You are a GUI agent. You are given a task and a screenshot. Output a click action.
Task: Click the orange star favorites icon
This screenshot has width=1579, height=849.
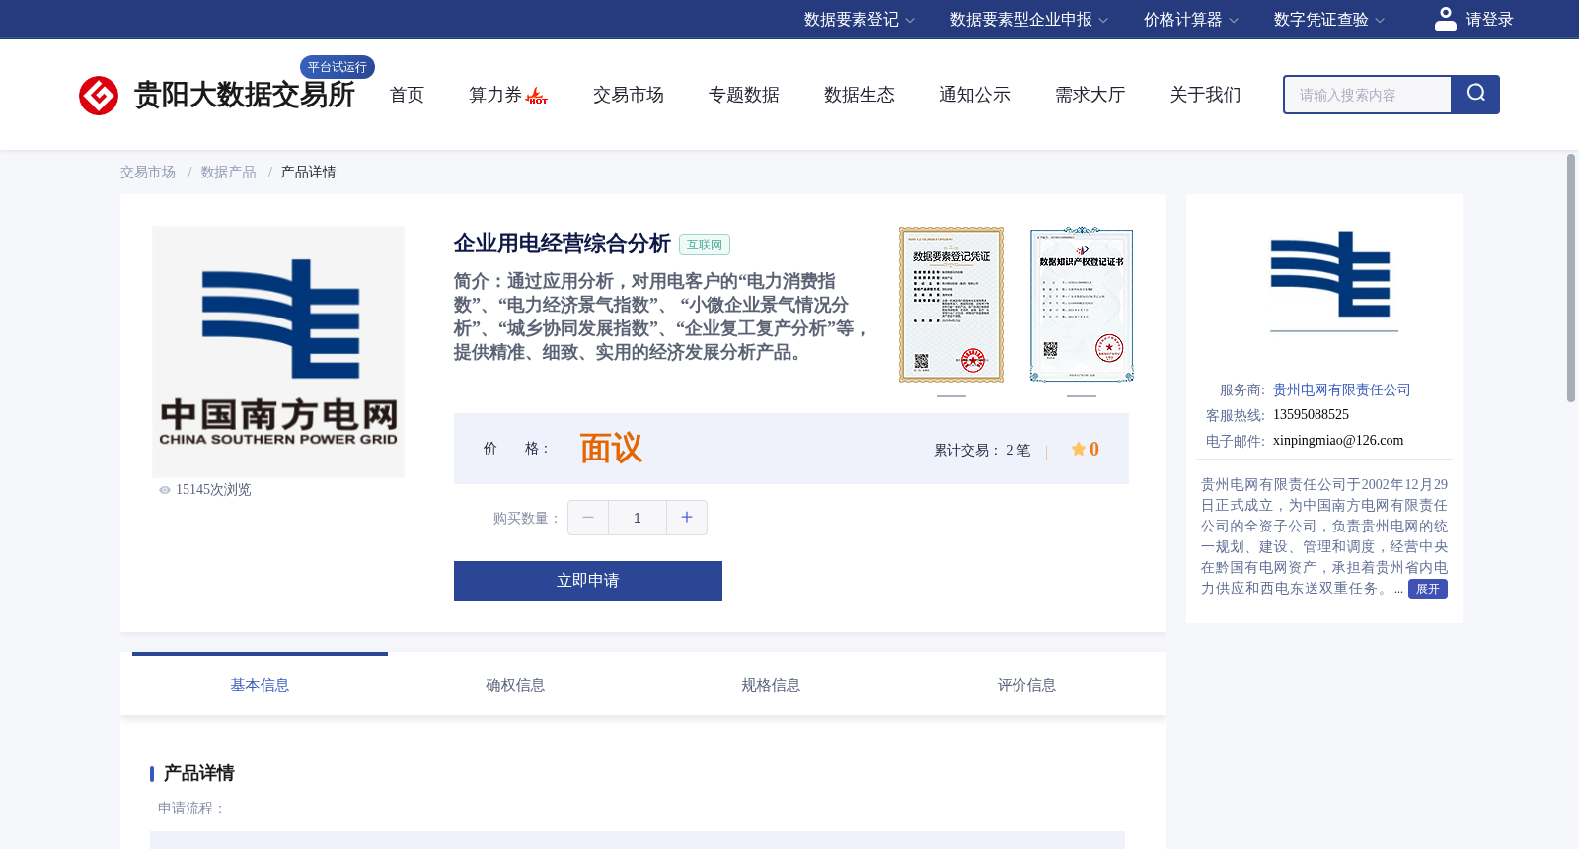[x=1078, y=450]
